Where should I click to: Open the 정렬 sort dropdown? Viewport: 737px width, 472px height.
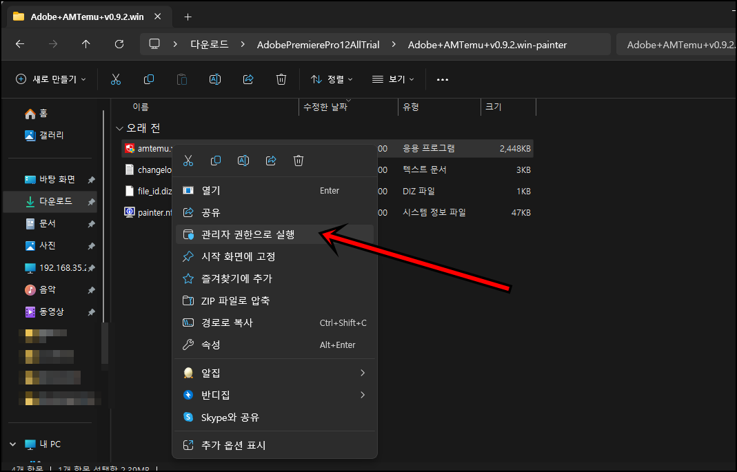(332, 79)
